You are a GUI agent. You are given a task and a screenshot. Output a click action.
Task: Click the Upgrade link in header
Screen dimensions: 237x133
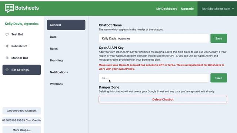pos(187,9)
